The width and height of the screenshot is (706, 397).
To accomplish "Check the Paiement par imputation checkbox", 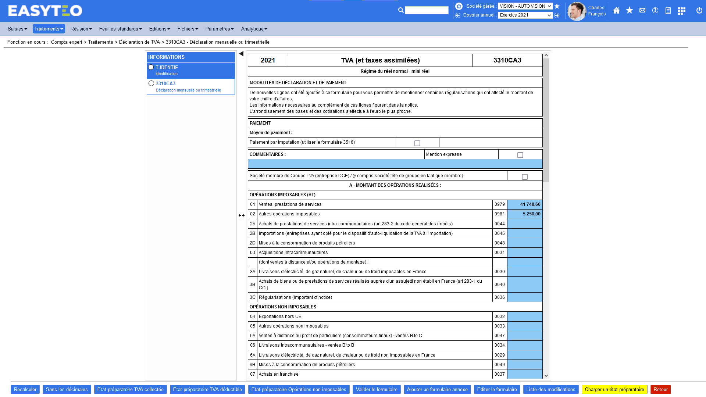I will (x=417, y=143).
